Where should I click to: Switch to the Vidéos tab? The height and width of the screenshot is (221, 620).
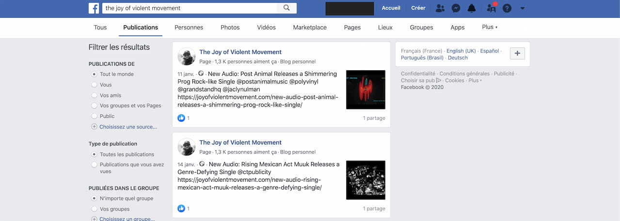tap(266, 28)
